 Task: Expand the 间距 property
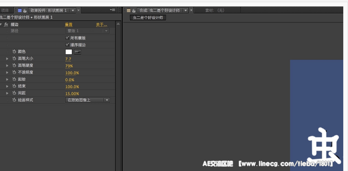[7, 93]
